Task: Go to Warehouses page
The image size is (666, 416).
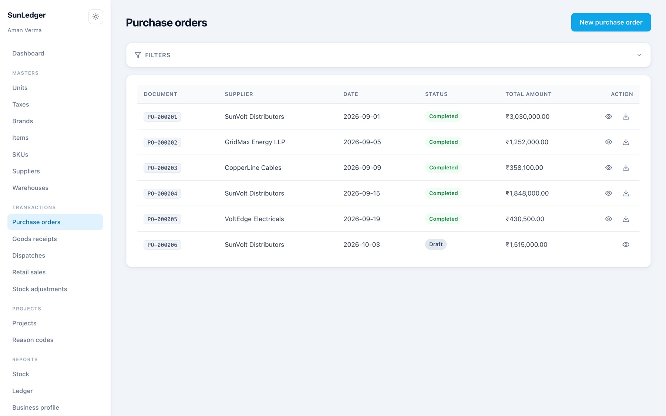Action: tap(55, 188)
